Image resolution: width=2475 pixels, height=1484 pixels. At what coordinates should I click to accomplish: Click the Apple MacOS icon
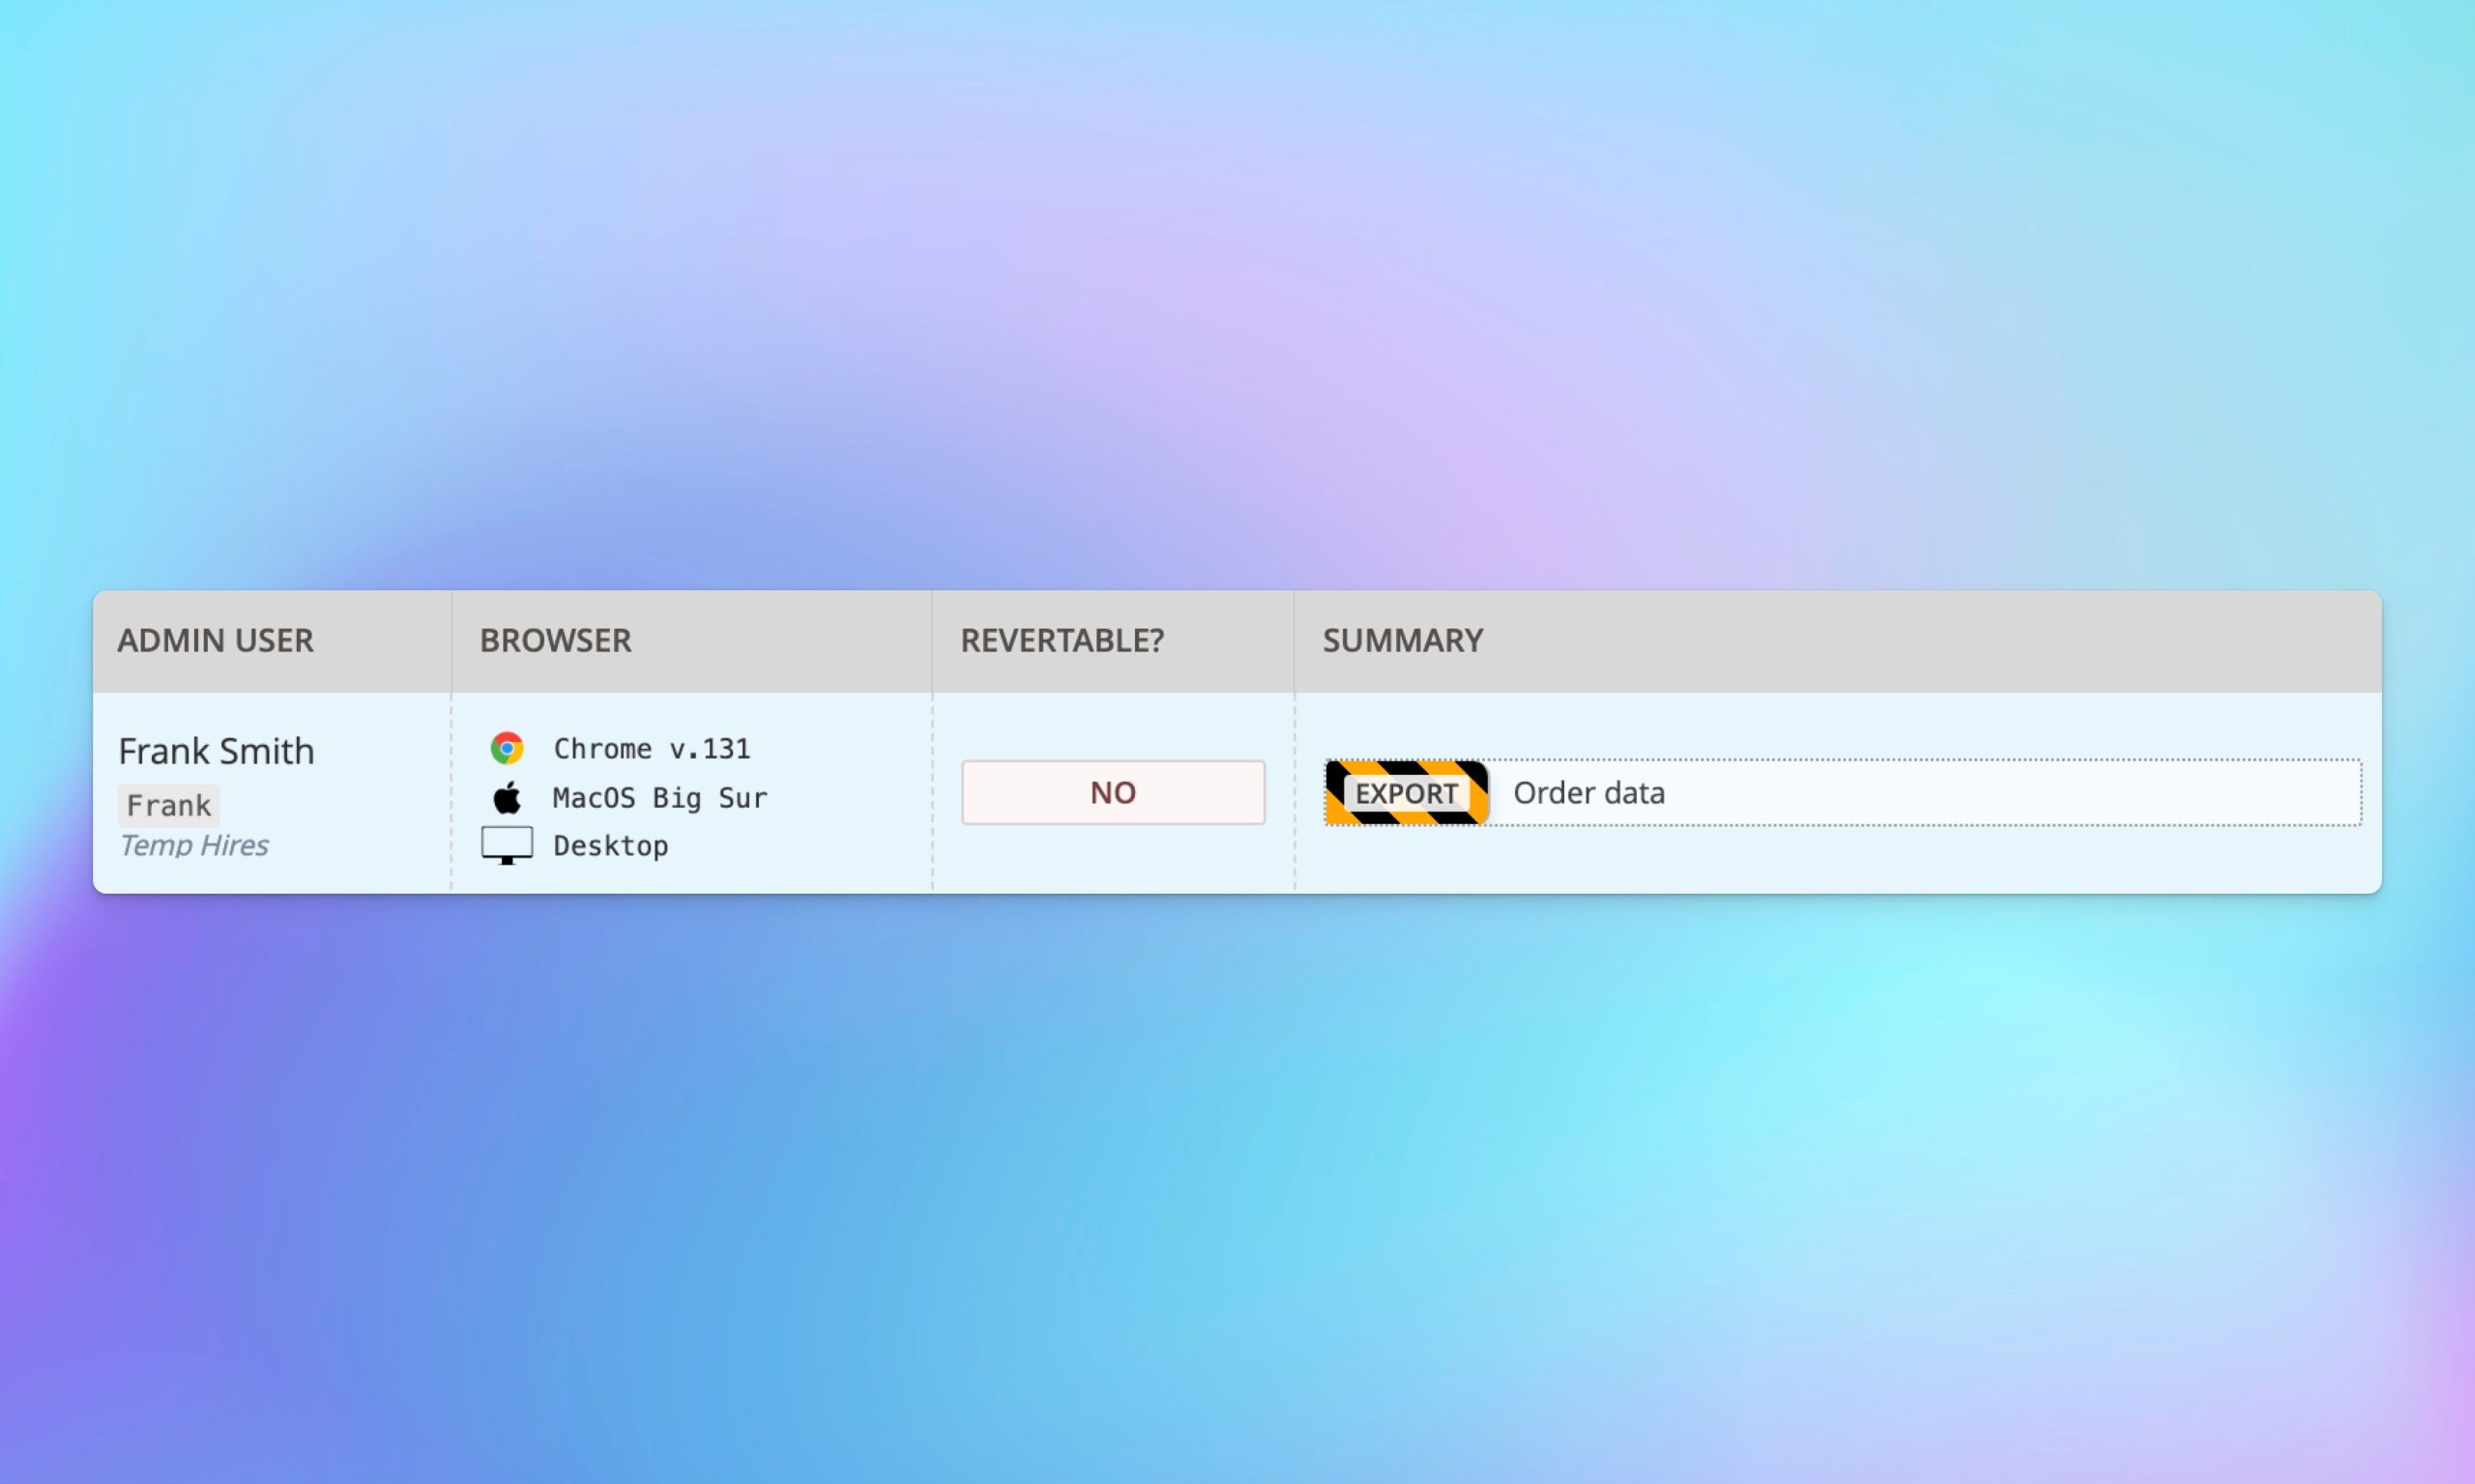coord(508,797)
